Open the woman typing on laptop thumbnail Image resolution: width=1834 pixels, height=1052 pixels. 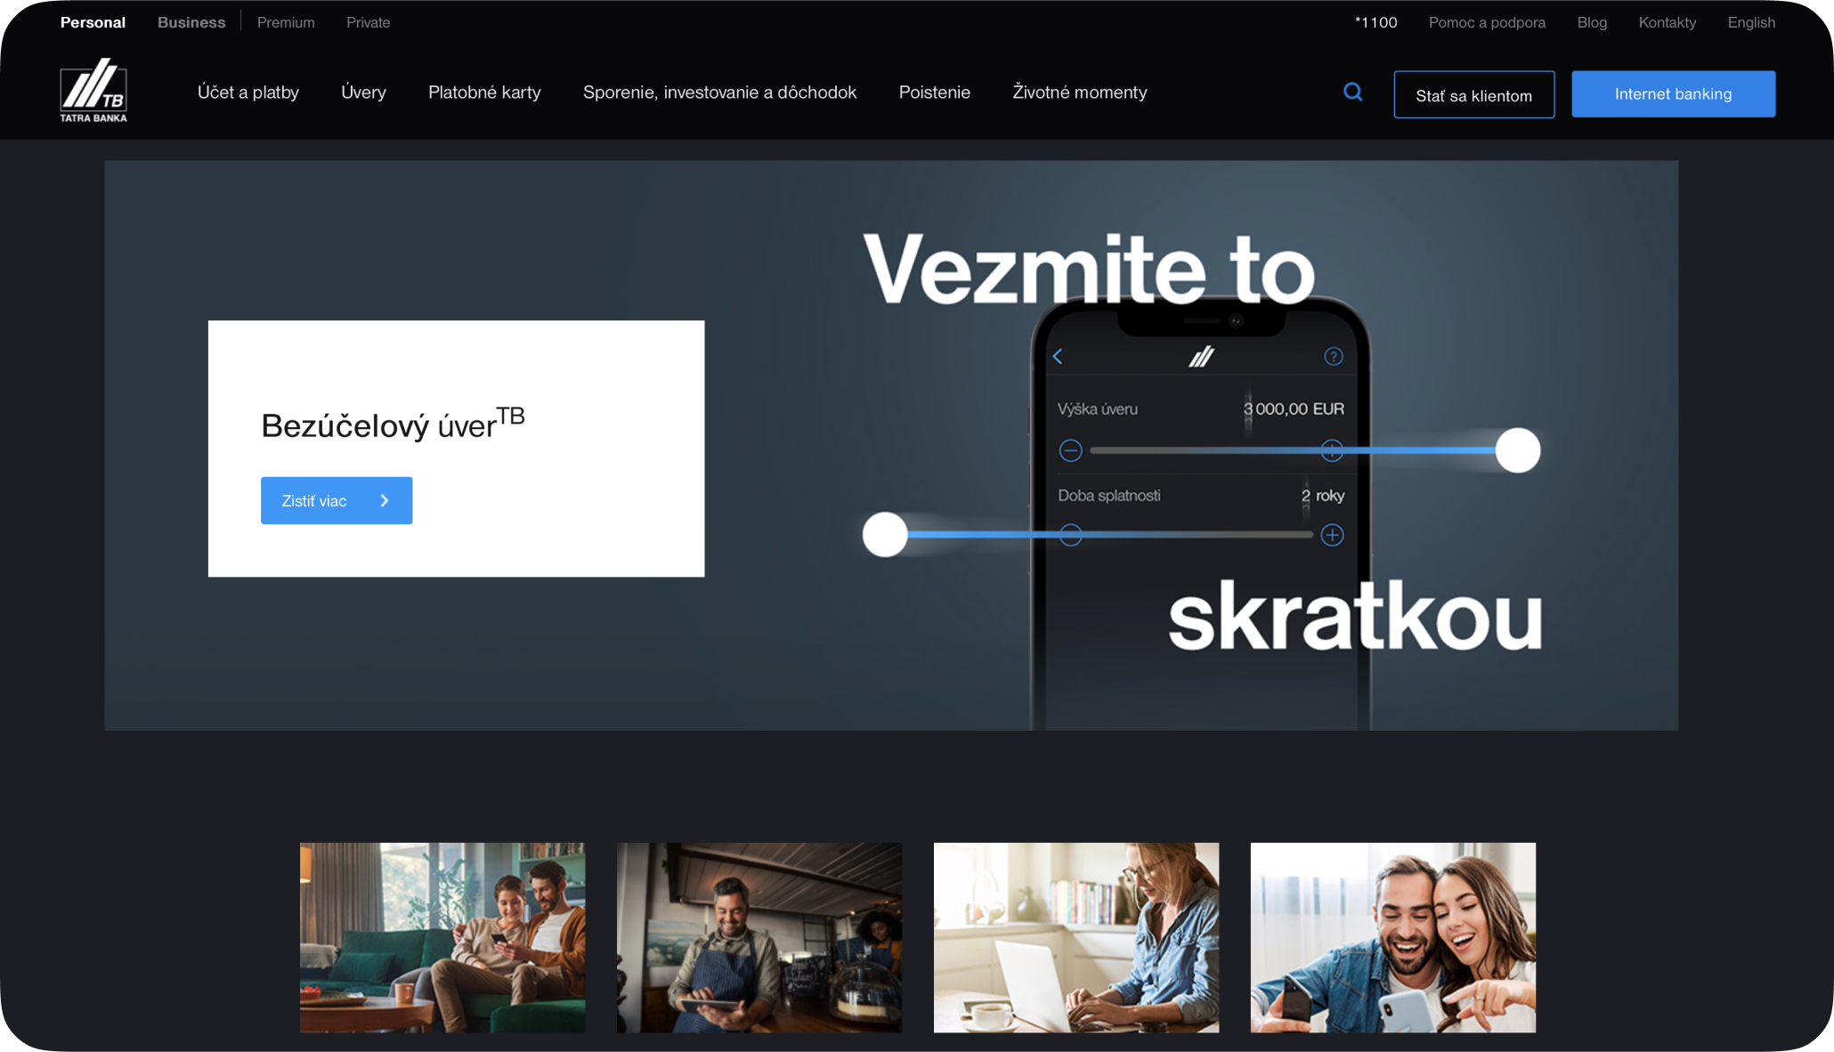pos(1076,937)
